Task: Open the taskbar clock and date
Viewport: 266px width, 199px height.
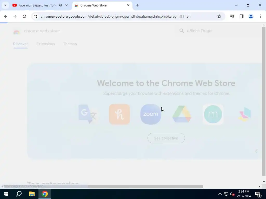Action: coord(244,194)
